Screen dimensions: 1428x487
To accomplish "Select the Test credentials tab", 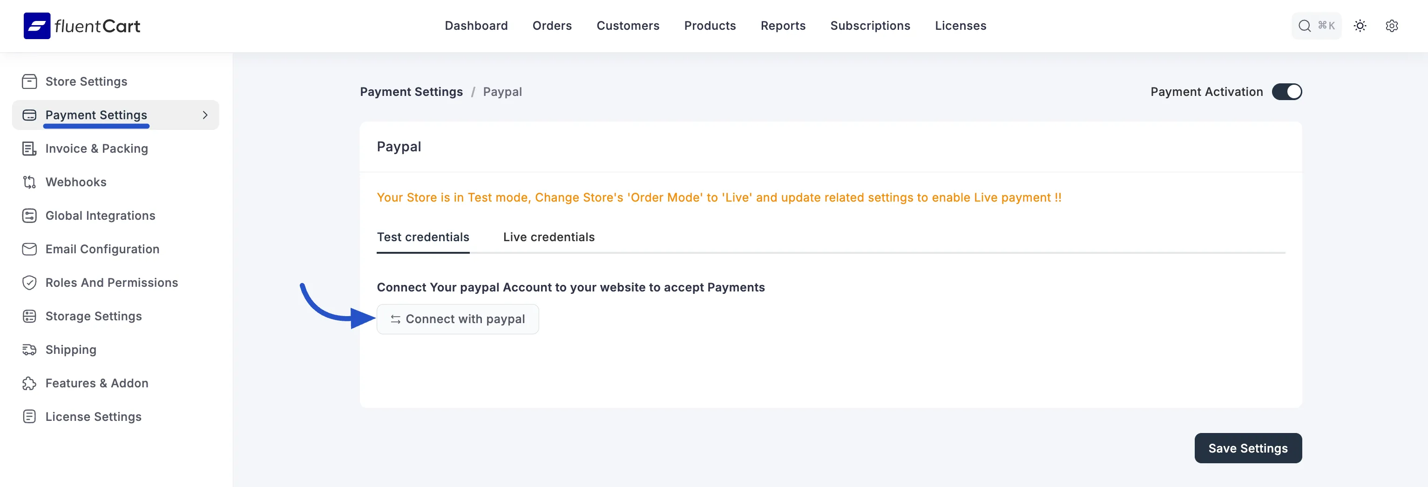I will coord(423,237).
